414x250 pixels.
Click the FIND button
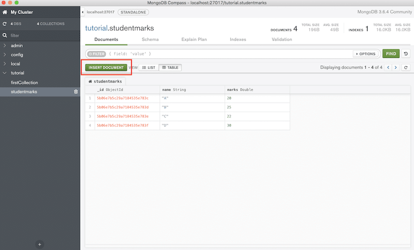point(391,54)
